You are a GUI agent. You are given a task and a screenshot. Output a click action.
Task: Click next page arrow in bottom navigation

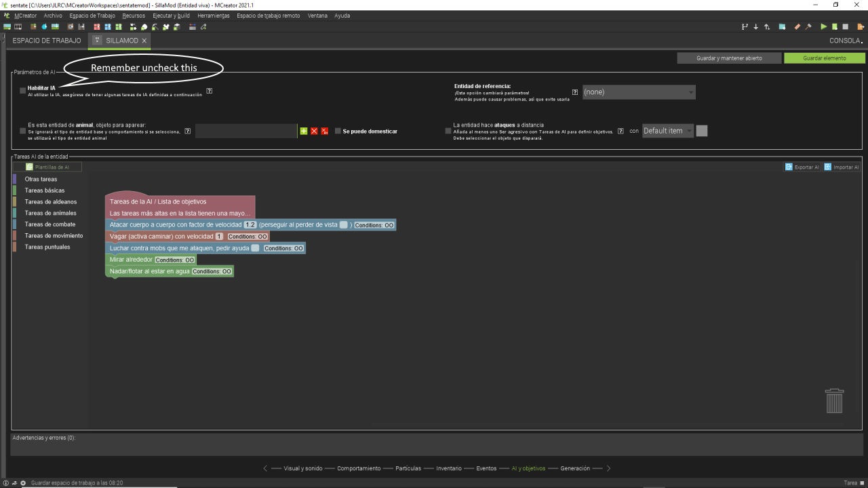click(x=608, y=468)
